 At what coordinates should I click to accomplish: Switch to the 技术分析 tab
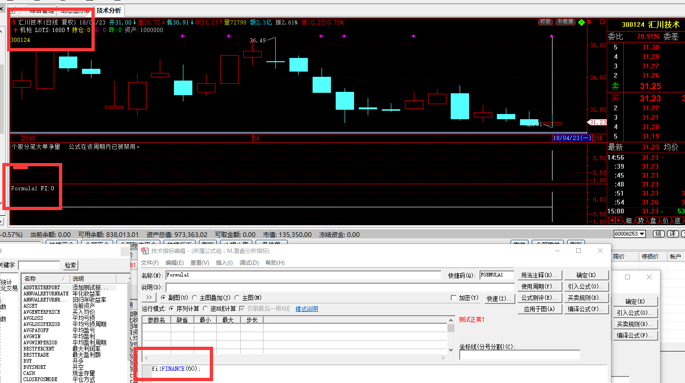(x=109, y=10)
